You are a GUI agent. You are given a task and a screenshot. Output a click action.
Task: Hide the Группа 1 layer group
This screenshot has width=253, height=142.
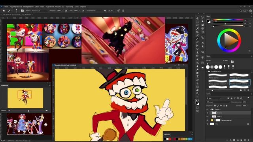pyautogui.click(x=208, y=109)
